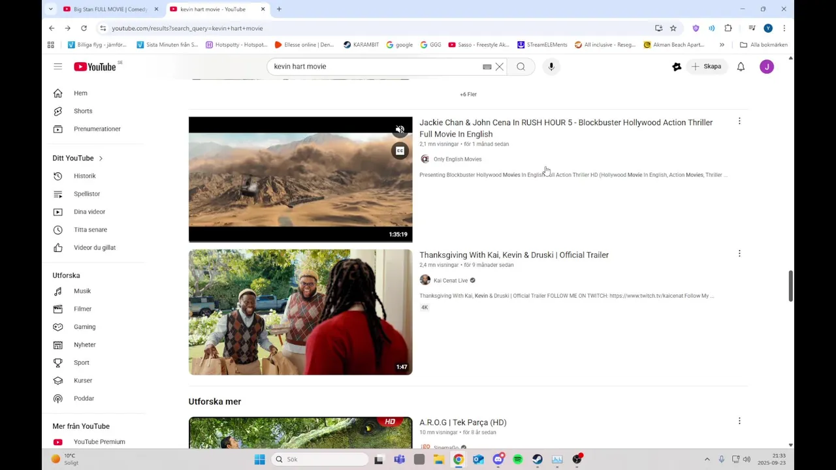Go to the YouTube logo home

coord(95,67)
